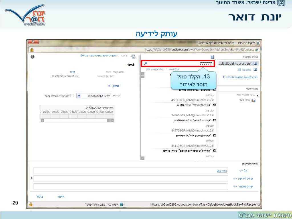This screenshot has width=292, height=219.
Task: Click the test@hinuchm.k12.il email text
Action: [65, 76]
